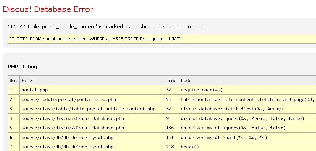The image size is (316, 151).
Task: Select db_driver_mysql.php cell in row 7
Action: point(92,147)
